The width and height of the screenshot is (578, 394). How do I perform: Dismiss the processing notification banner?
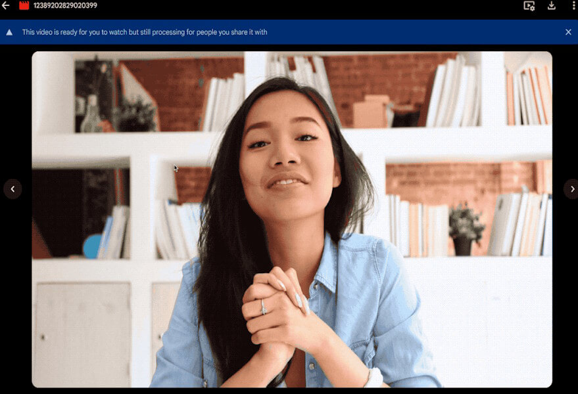coord(568,32)
